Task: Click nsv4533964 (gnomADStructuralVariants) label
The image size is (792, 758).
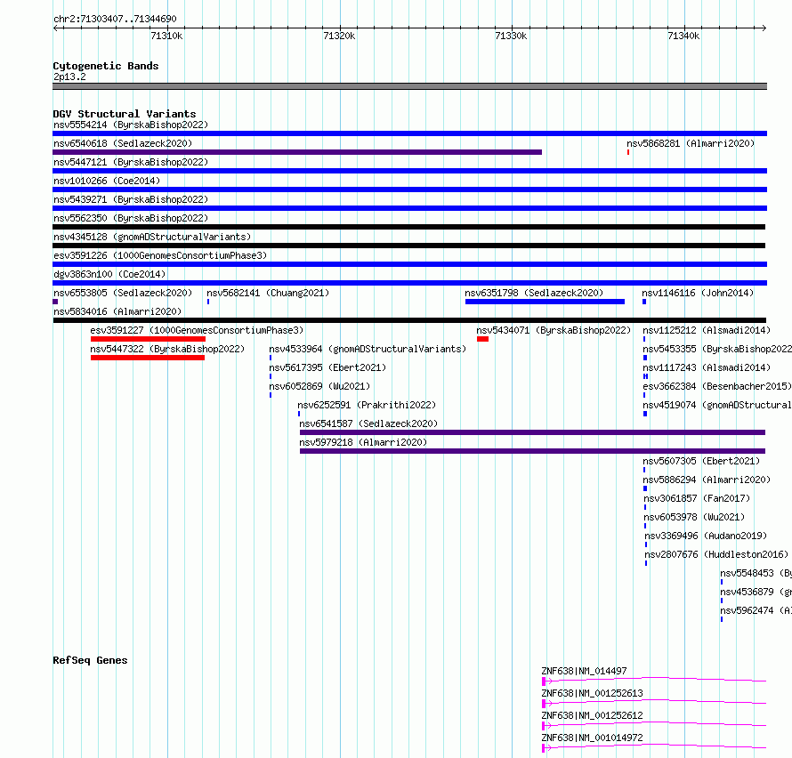Action: [x=368, y=349]
